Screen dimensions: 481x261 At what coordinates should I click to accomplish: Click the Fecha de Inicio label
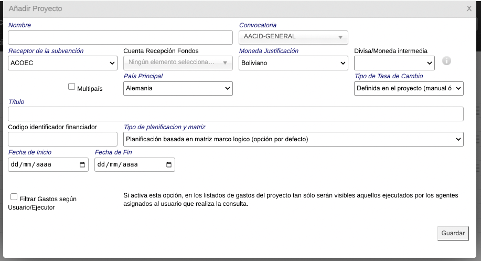pos(30,152)
